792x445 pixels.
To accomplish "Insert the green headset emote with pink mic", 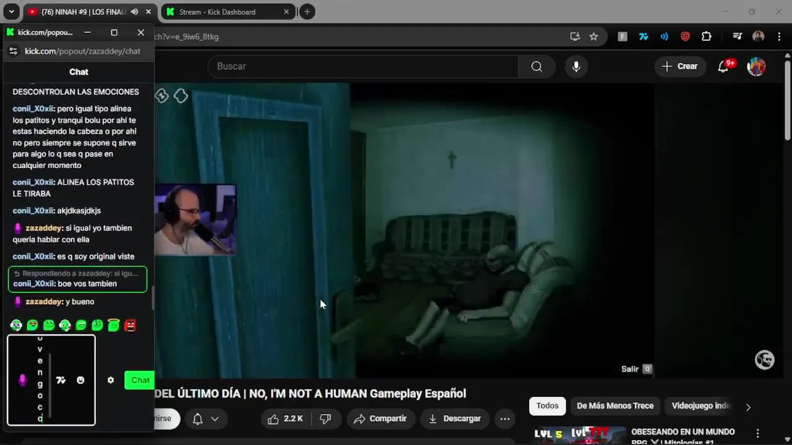I will point(64,325).
